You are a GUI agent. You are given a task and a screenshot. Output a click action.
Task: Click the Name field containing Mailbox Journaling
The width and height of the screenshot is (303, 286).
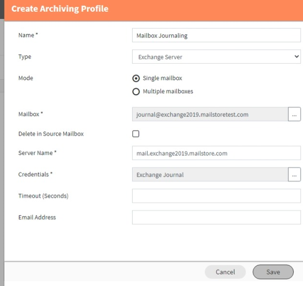tap(216, 35)
